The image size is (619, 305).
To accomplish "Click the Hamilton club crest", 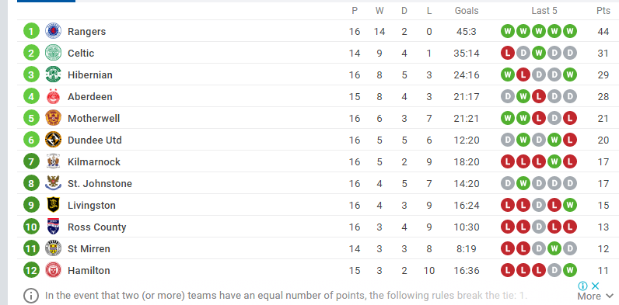I will click(54, 270).
